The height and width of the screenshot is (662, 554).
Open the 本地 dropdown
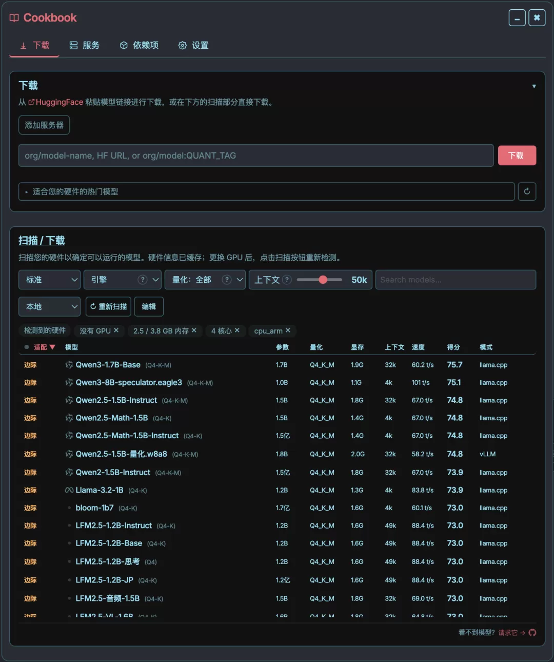click(x=49, y=306)
